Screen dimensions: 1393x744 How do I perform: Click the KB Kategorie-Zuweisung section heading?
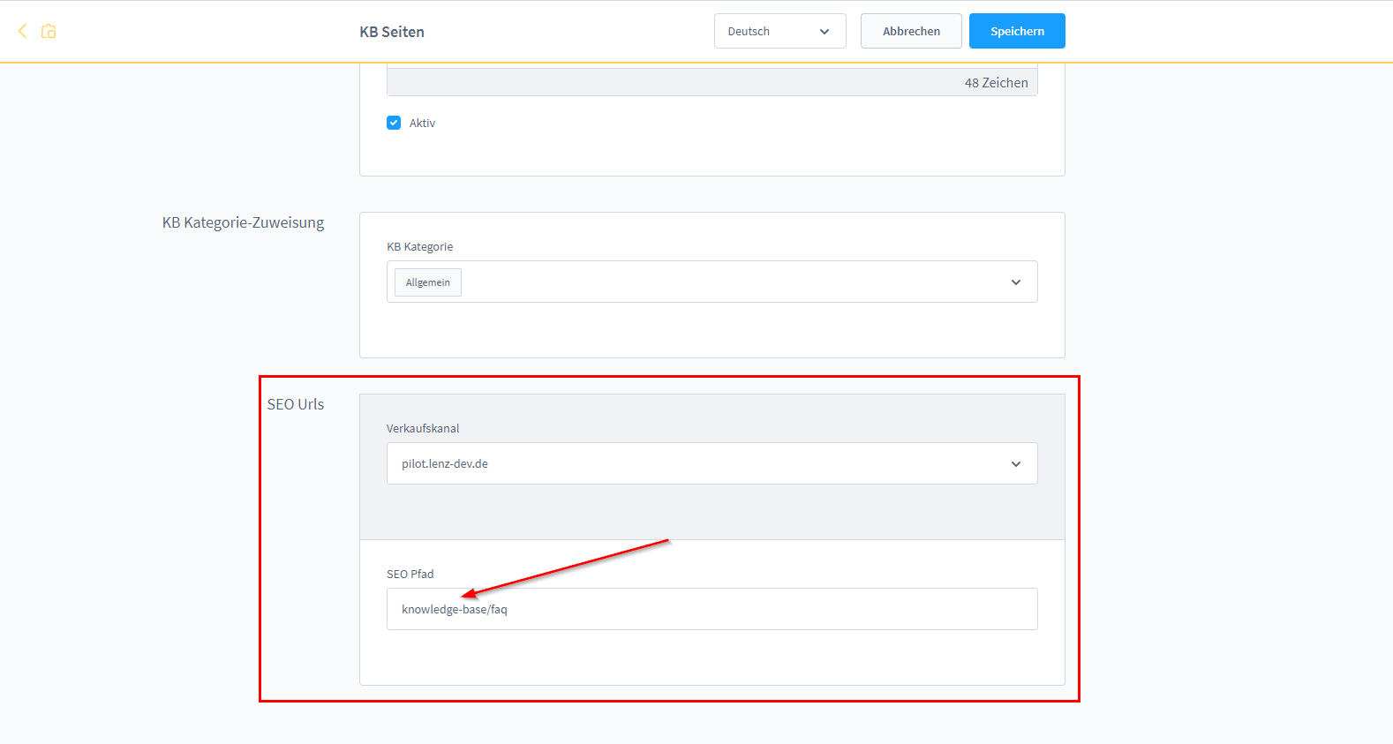[x=243, y=222]
